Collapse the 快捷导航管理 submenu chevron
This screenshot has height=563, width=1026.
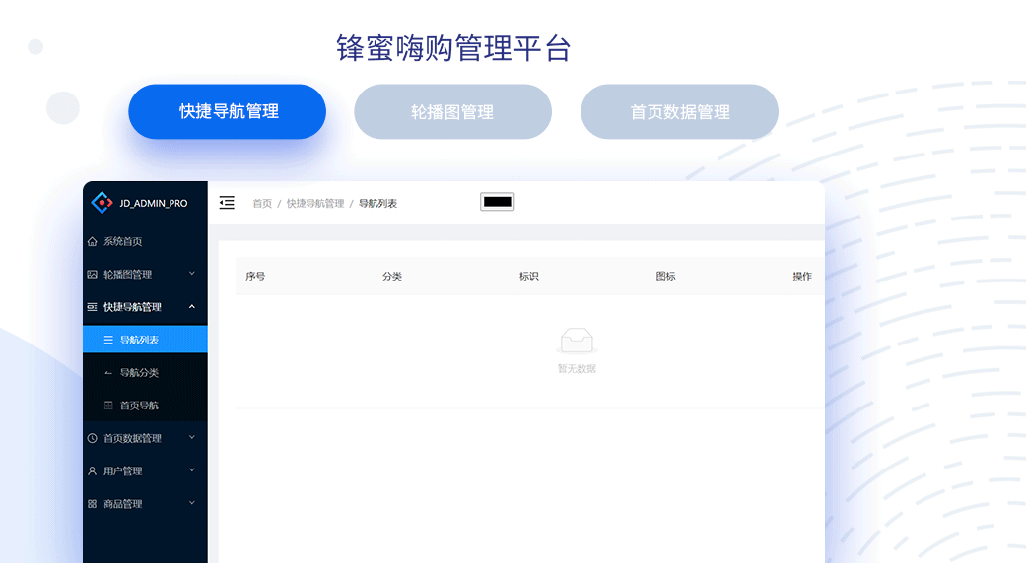[x=192, y=307]
